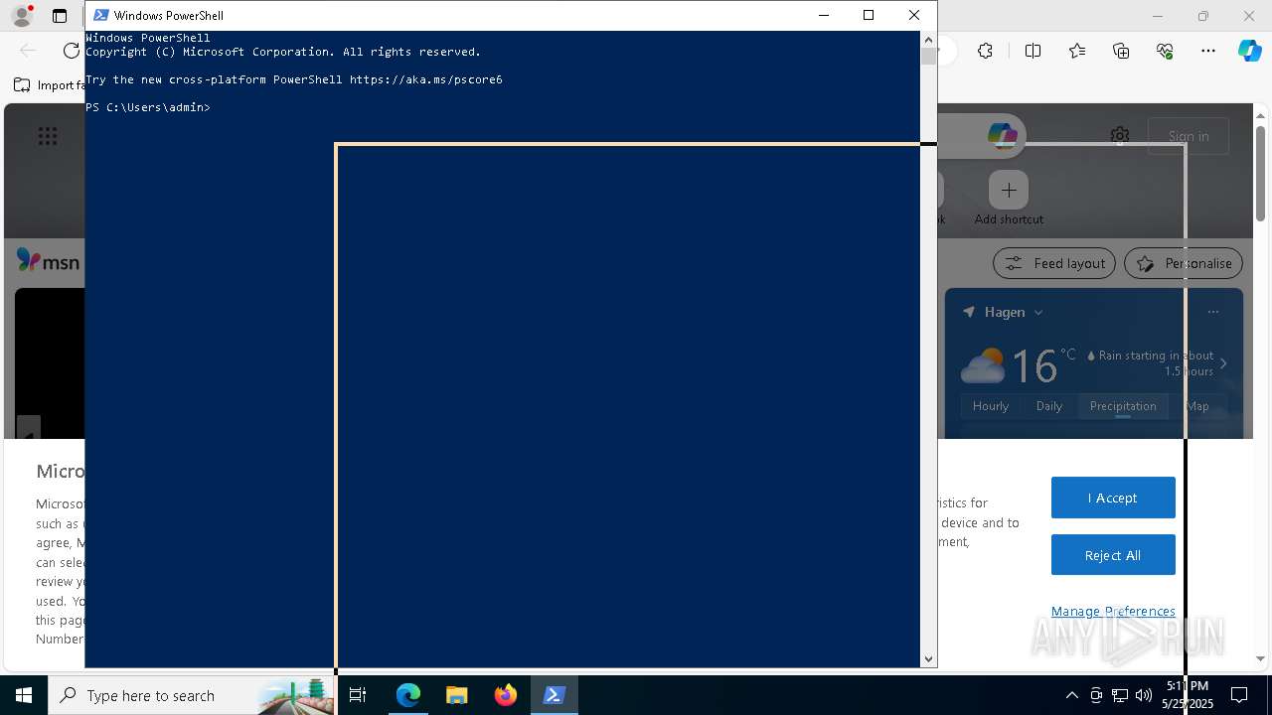
Task: Maximize the PowerShell window
Action: (869, 15)
